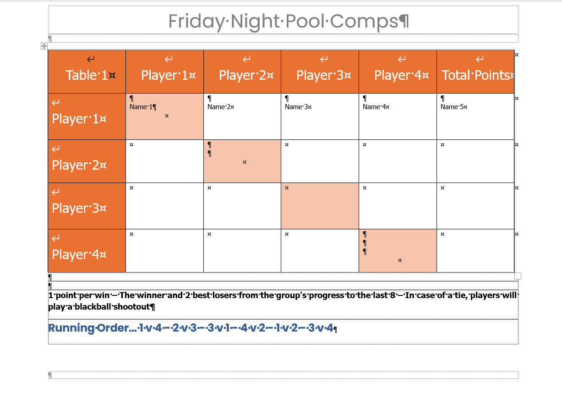The height and width of the screenshot is (394, 562).
Task: Select the Player 3 column header
Action: click(x=320, y=72)
